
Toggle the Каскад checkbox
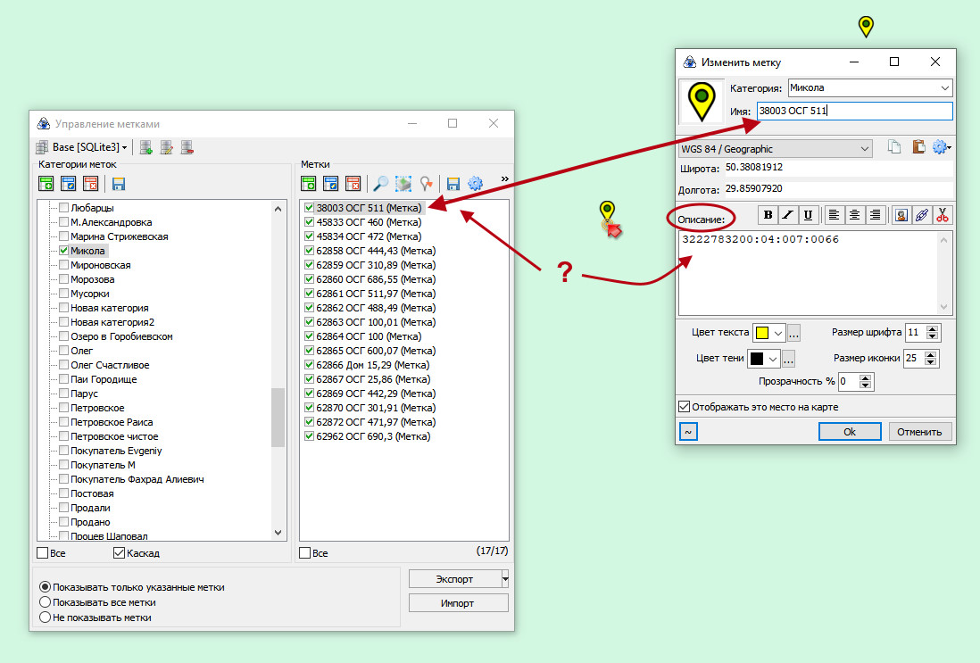pos(120,553)
